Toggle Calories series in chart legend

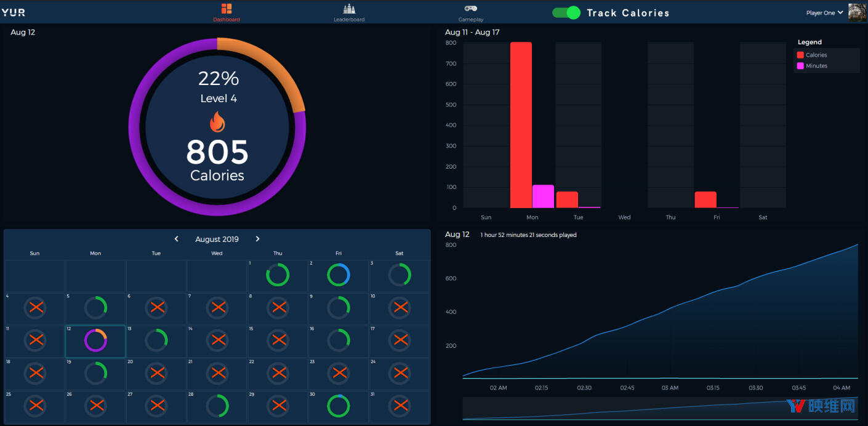point(812,55)
